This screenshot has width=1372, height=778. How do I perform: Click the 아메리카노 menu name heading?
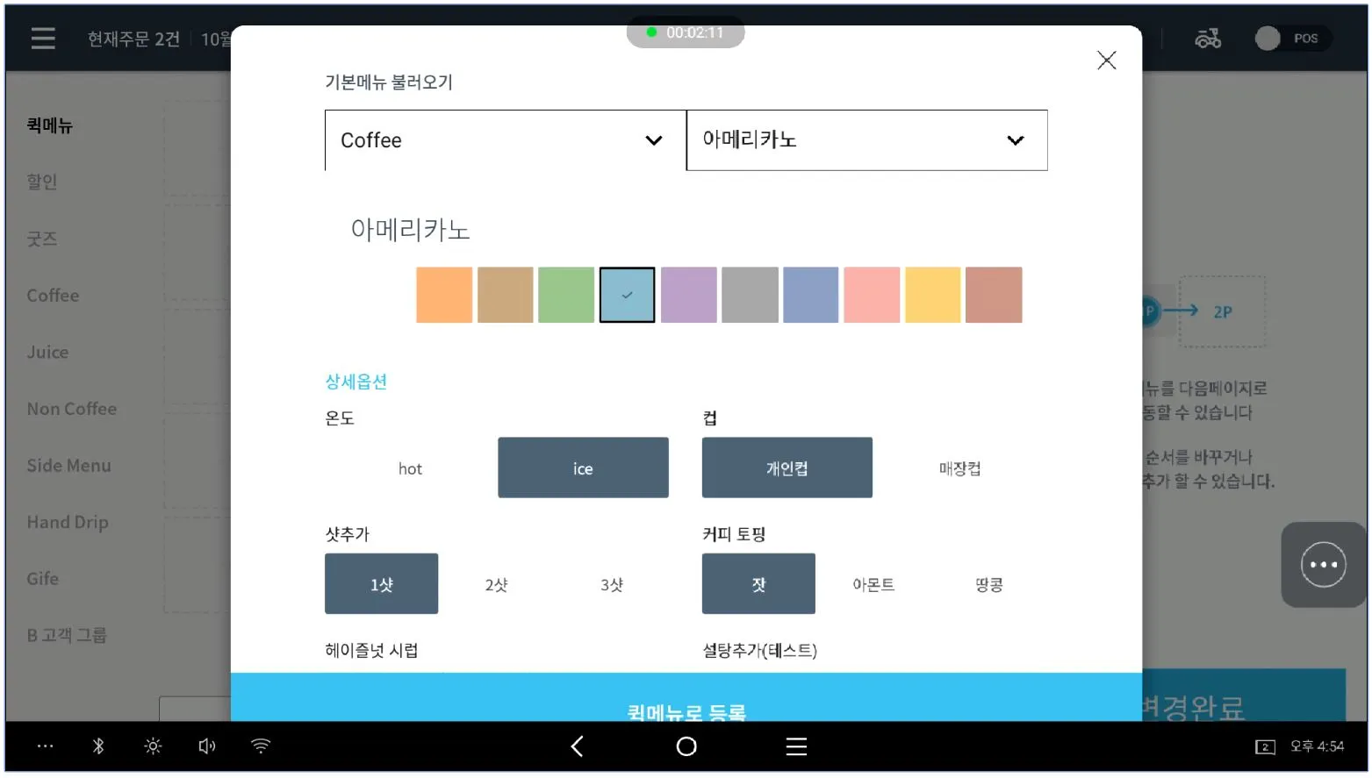coord(410,230)
